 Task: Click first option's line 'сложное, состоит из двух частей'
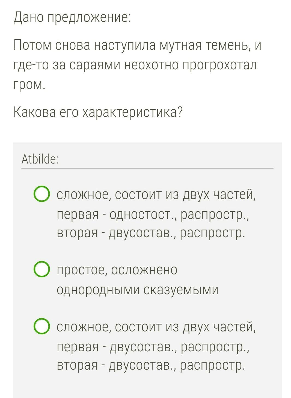click(x=156, y=195)
